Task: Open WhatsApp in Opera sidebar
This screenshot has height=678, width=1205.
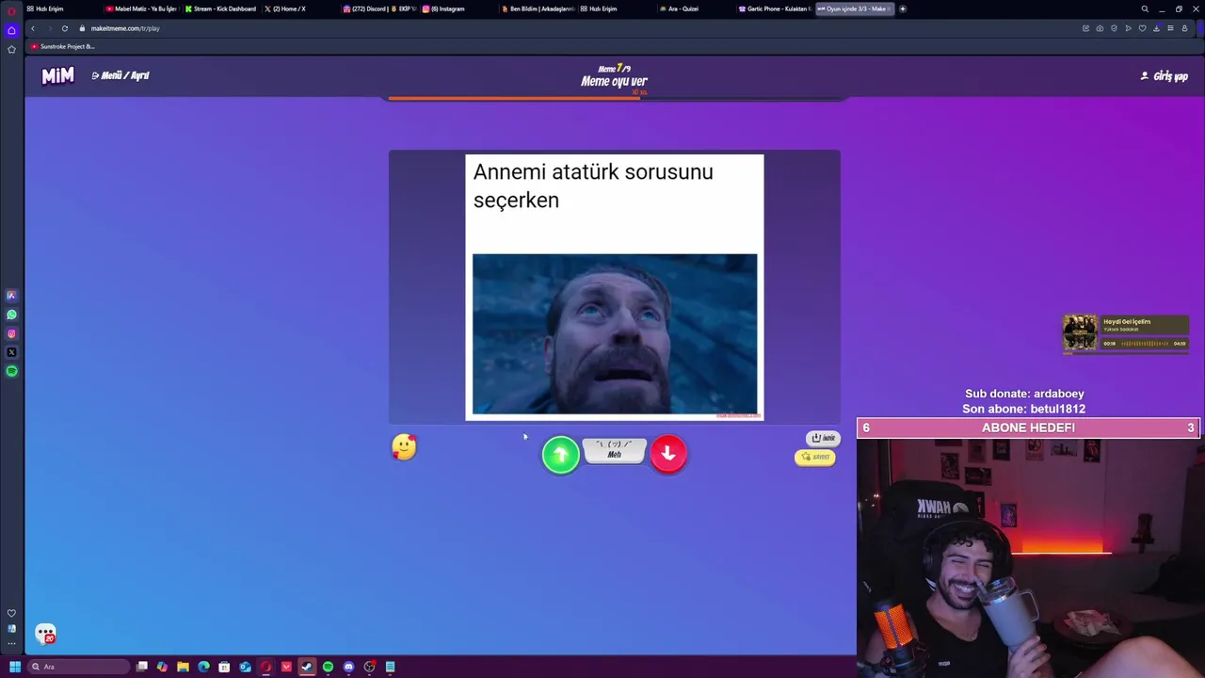Action: [x=11, y=315]
